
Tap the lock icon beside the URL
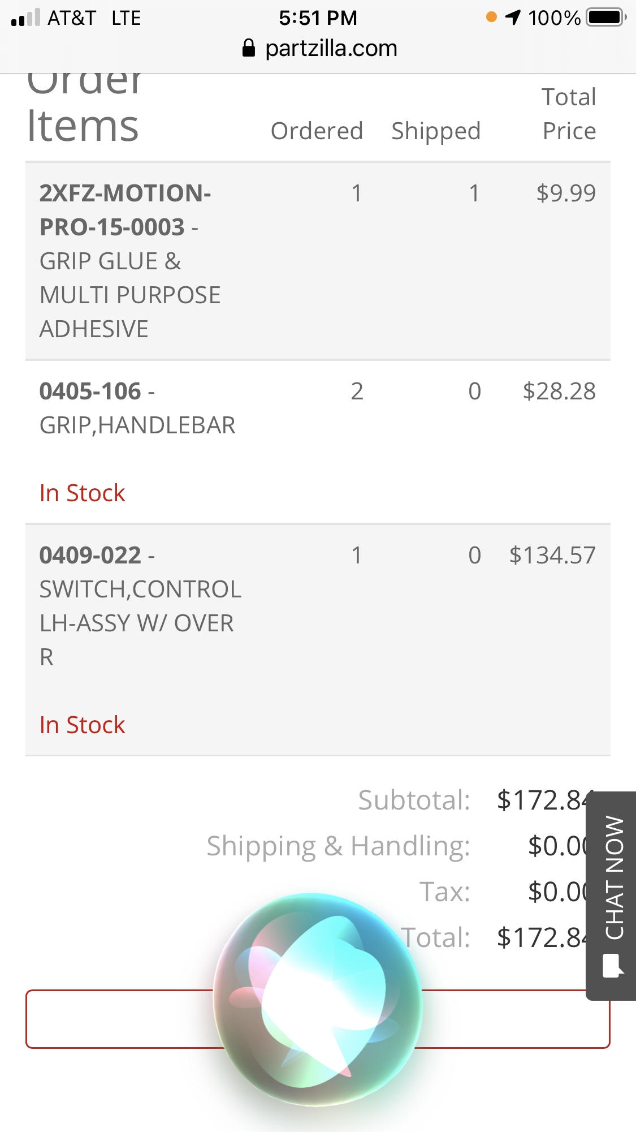pos(249,48)
